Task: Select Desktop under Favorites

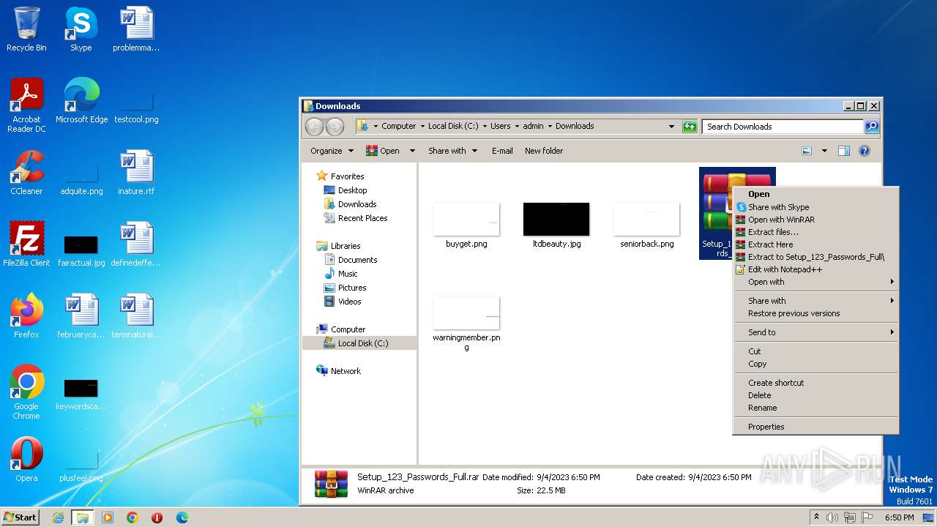Action: [346, 190]
